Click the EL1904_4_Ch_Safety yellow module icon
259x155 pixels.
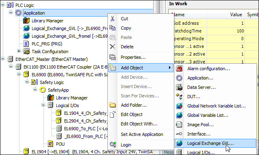(59, 113)
